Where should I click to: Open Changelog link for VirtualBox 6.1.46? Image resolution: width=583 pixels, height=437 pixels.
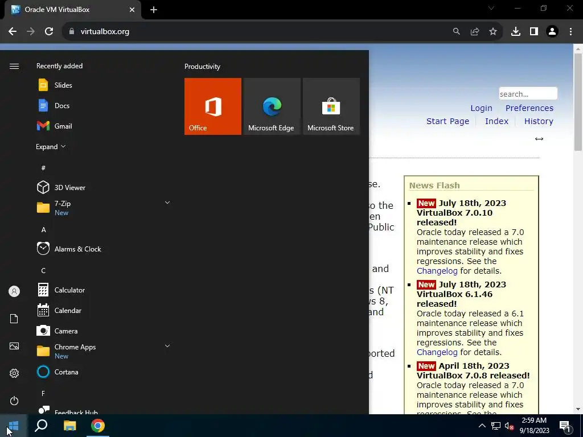(x=437, y=352)
